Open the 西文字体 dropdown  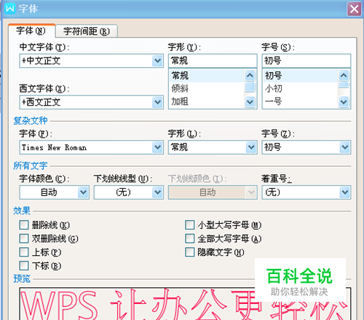tap(157, 102)
